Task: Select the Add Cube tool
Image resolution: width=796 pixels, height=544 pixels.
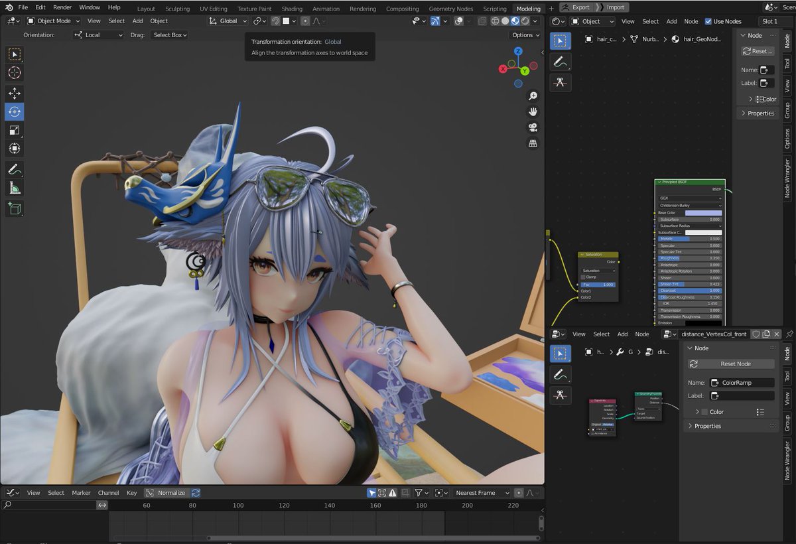Action: (15, 209)
